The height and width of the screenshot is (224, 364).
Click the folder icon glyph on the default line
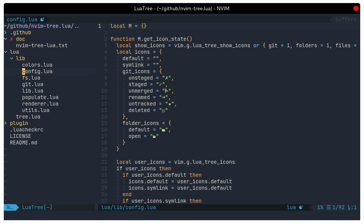pos(163,130)
